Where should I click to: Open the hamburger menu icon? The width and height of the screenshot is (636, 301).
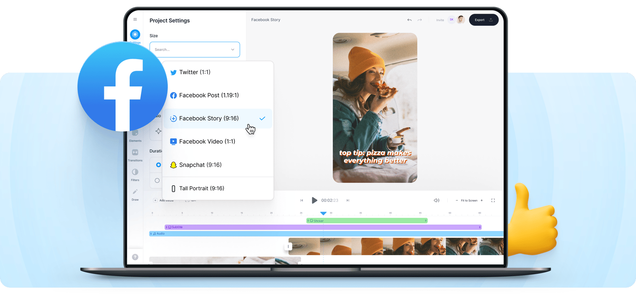(135, 19)
